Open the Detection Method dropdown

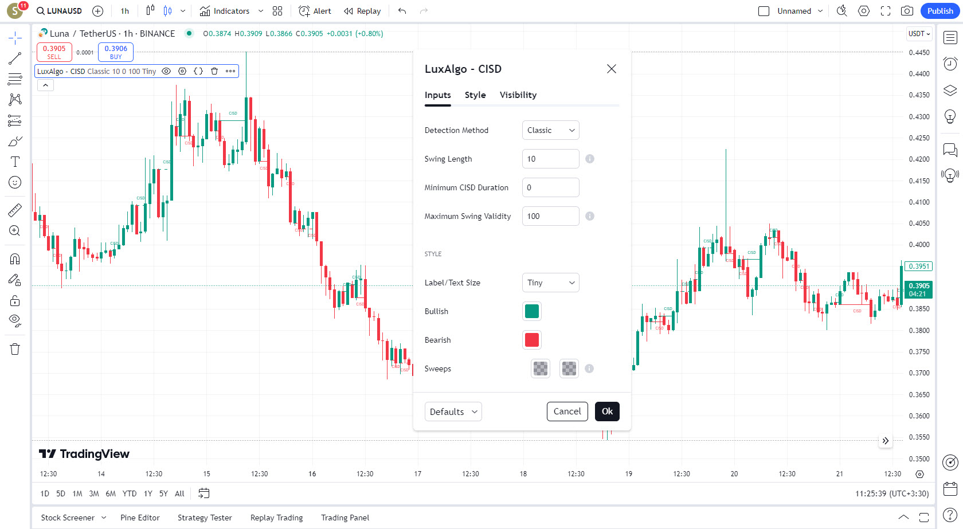(550, 130)
